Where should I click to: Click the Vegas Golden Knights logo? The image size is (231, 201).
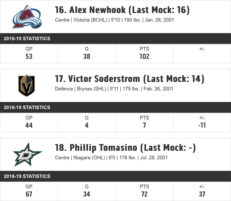[x=27, y=86]
